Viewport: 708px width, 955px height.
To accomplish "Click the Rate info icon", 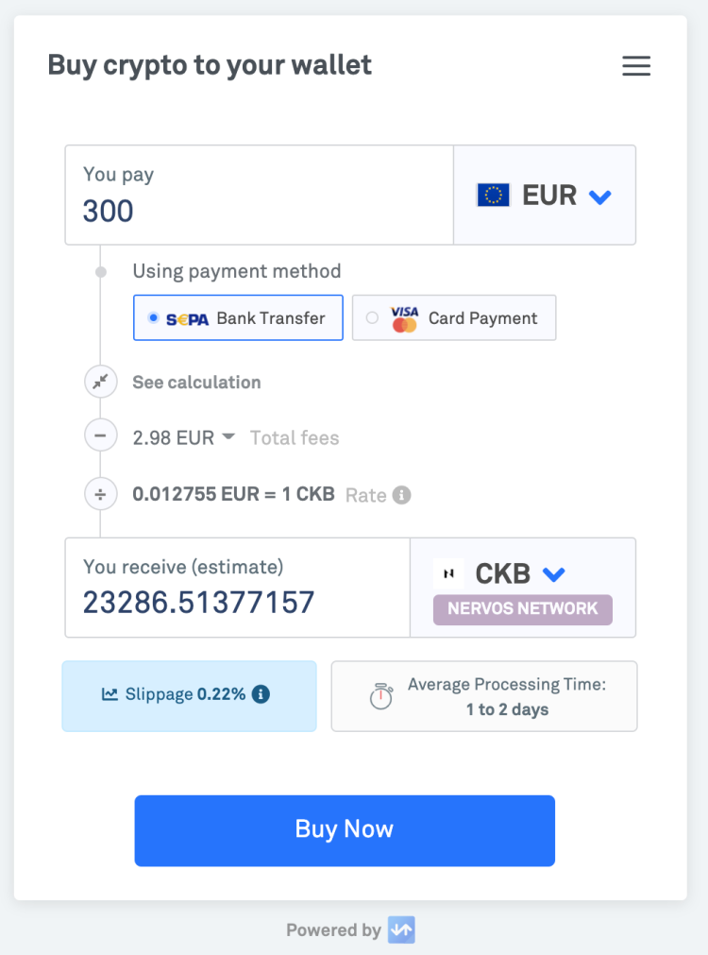I will pos(402,495).
